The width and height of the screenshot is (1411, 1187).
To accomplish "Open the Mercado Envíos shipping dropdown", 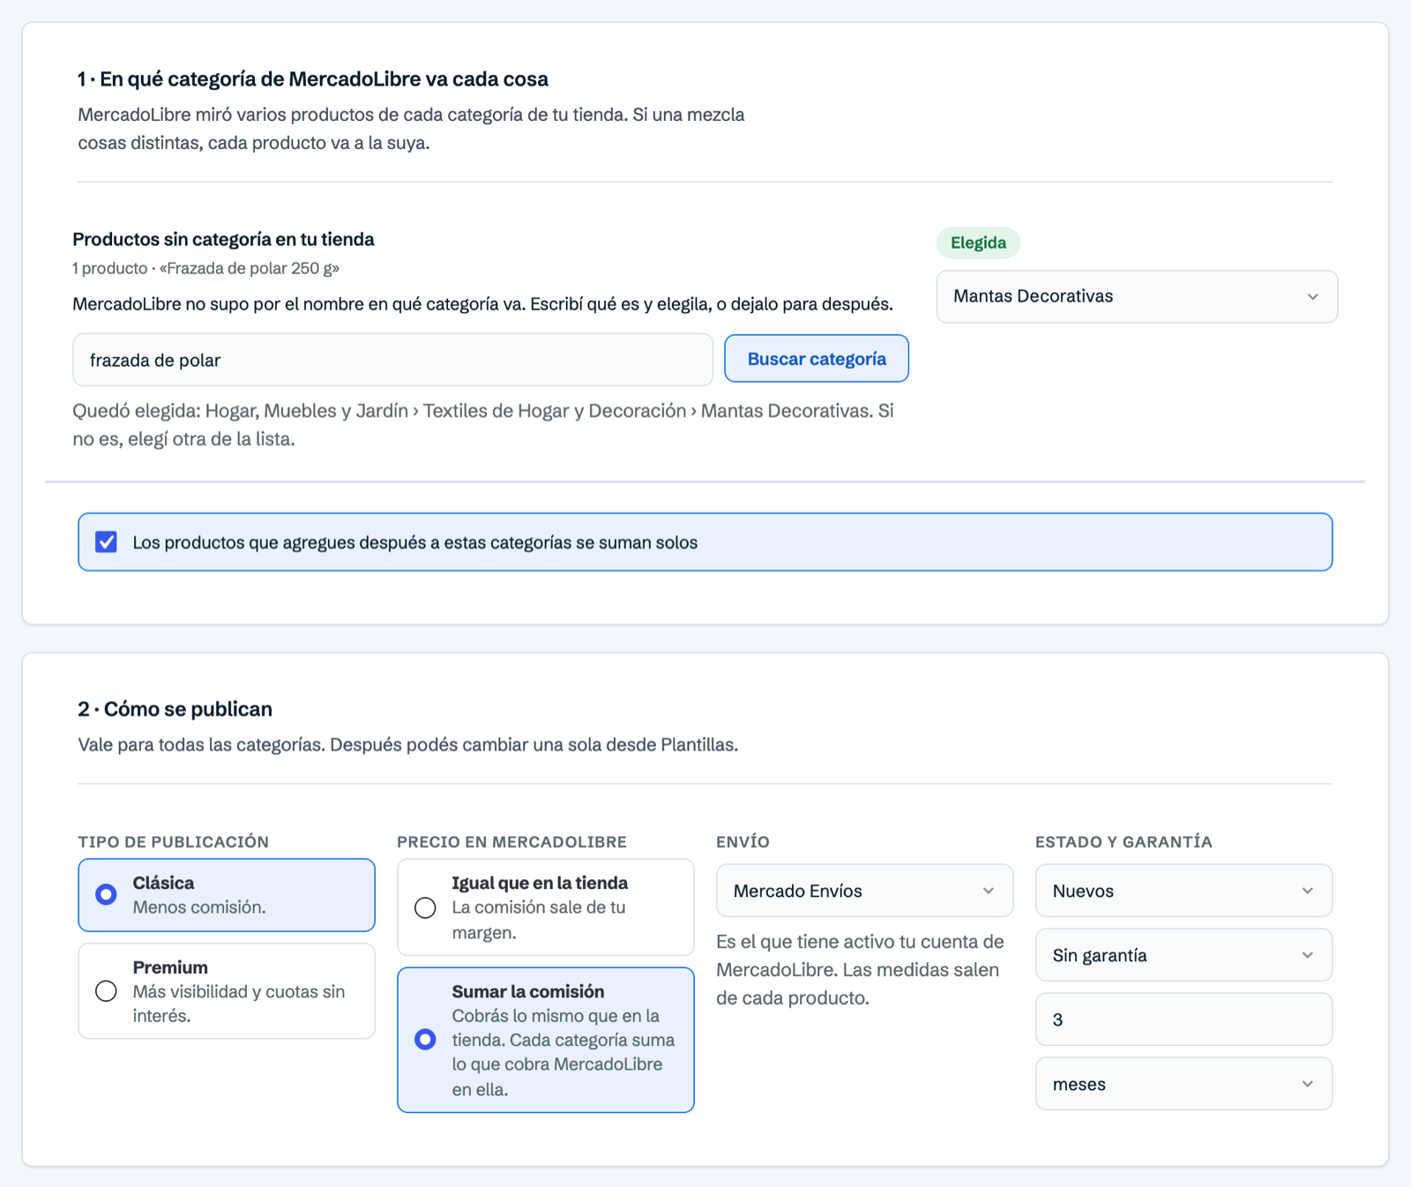I will click(x=864, y=891).
